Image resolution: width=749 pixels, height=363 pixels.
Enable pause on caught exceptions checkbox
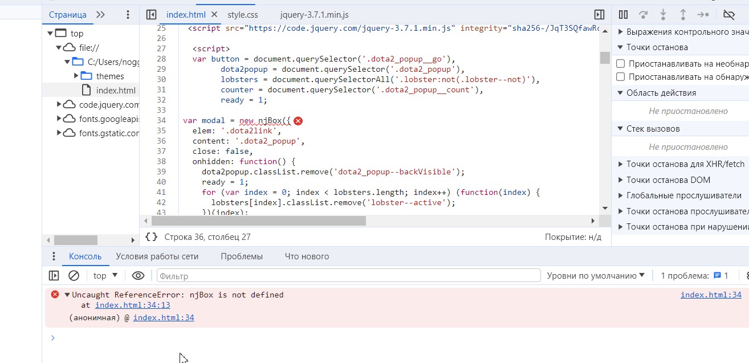coord(621,76)
